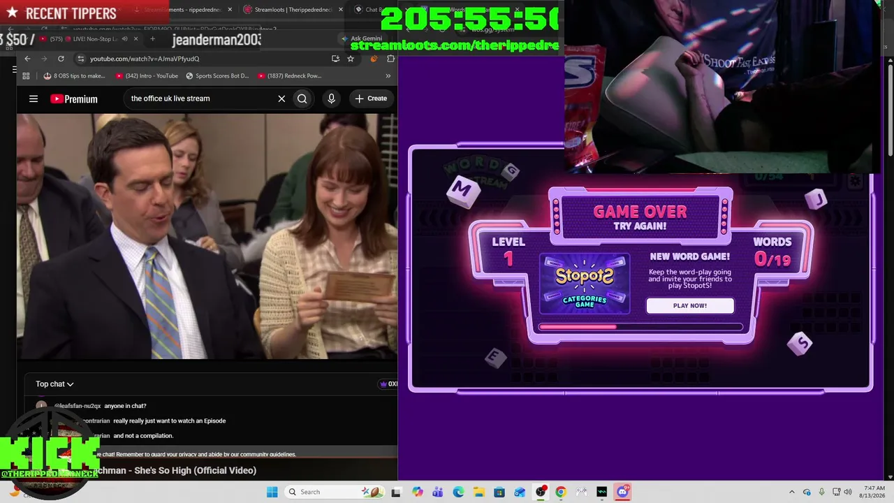Open the 'Sports Scores Bot' bookmark

coord(217,75)
